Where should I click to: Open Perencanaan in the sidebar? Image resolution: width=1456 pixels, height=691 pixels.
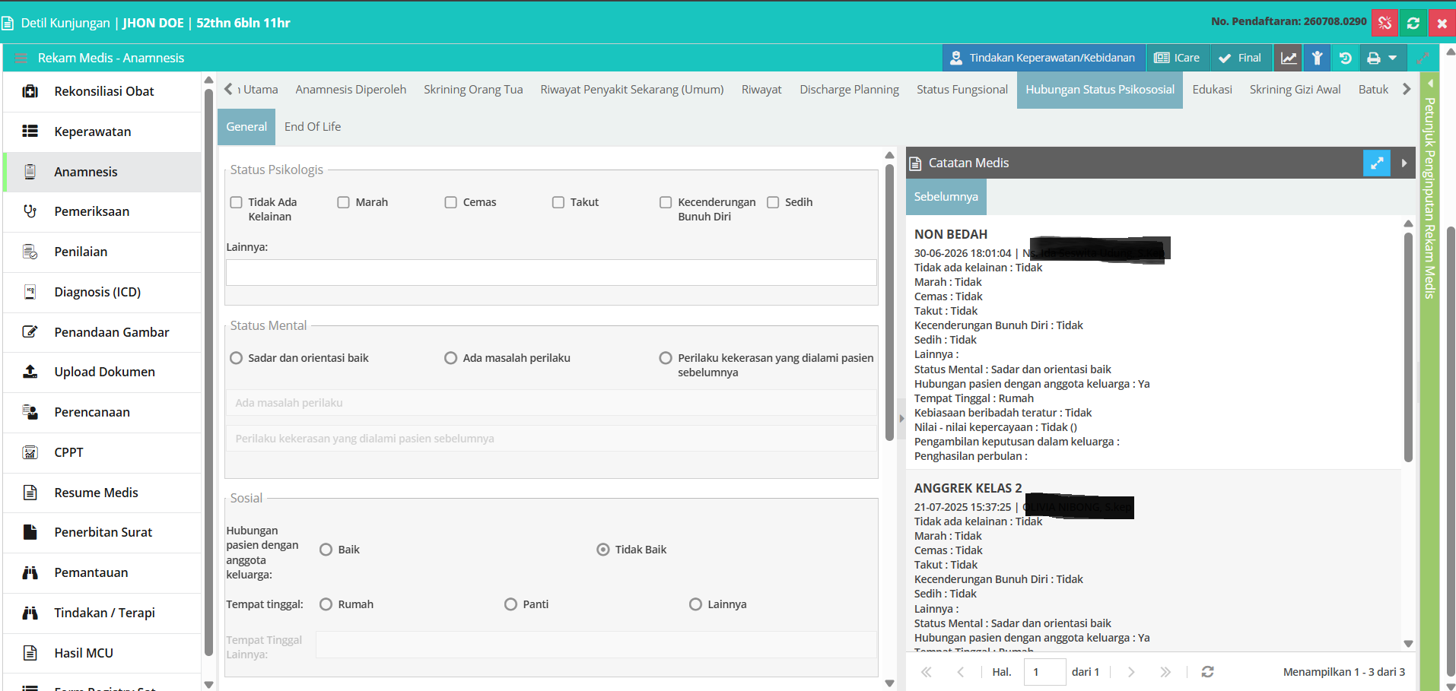click(103, 412)
